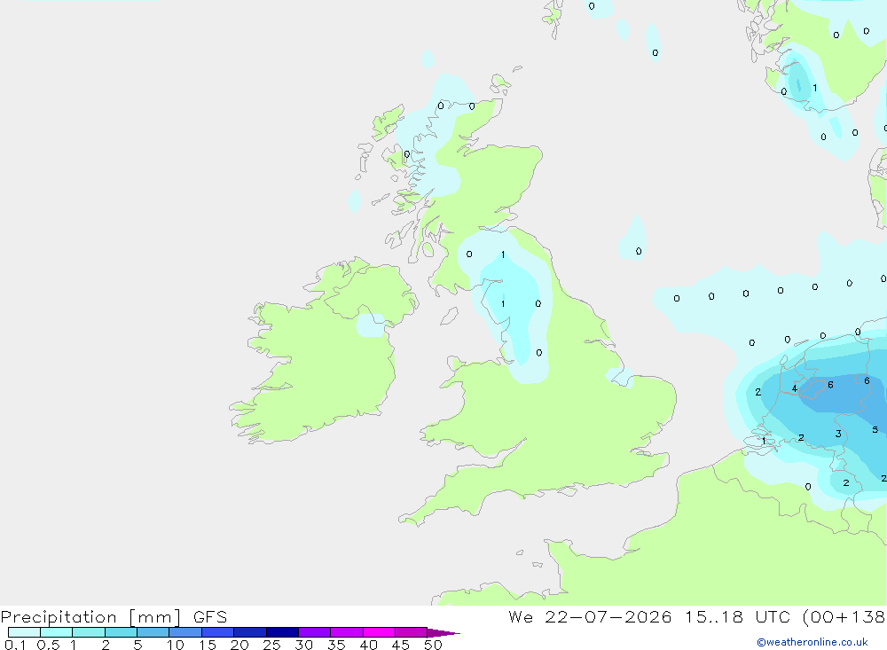This screenshot has width=887, height=650.
Task: Click the legend label '50'
Action: pos(433,645)
